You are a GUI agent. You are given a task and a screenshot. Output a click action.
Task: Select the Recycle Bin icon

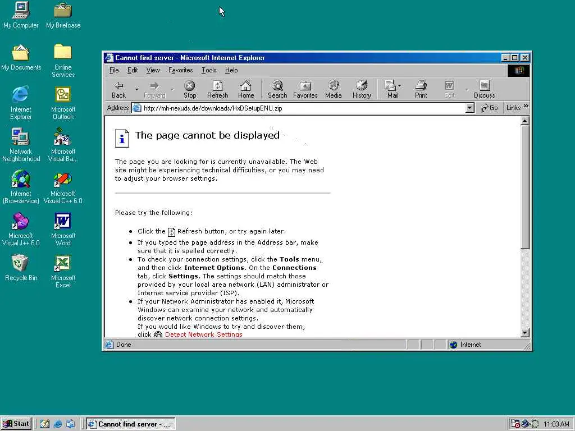21,268
